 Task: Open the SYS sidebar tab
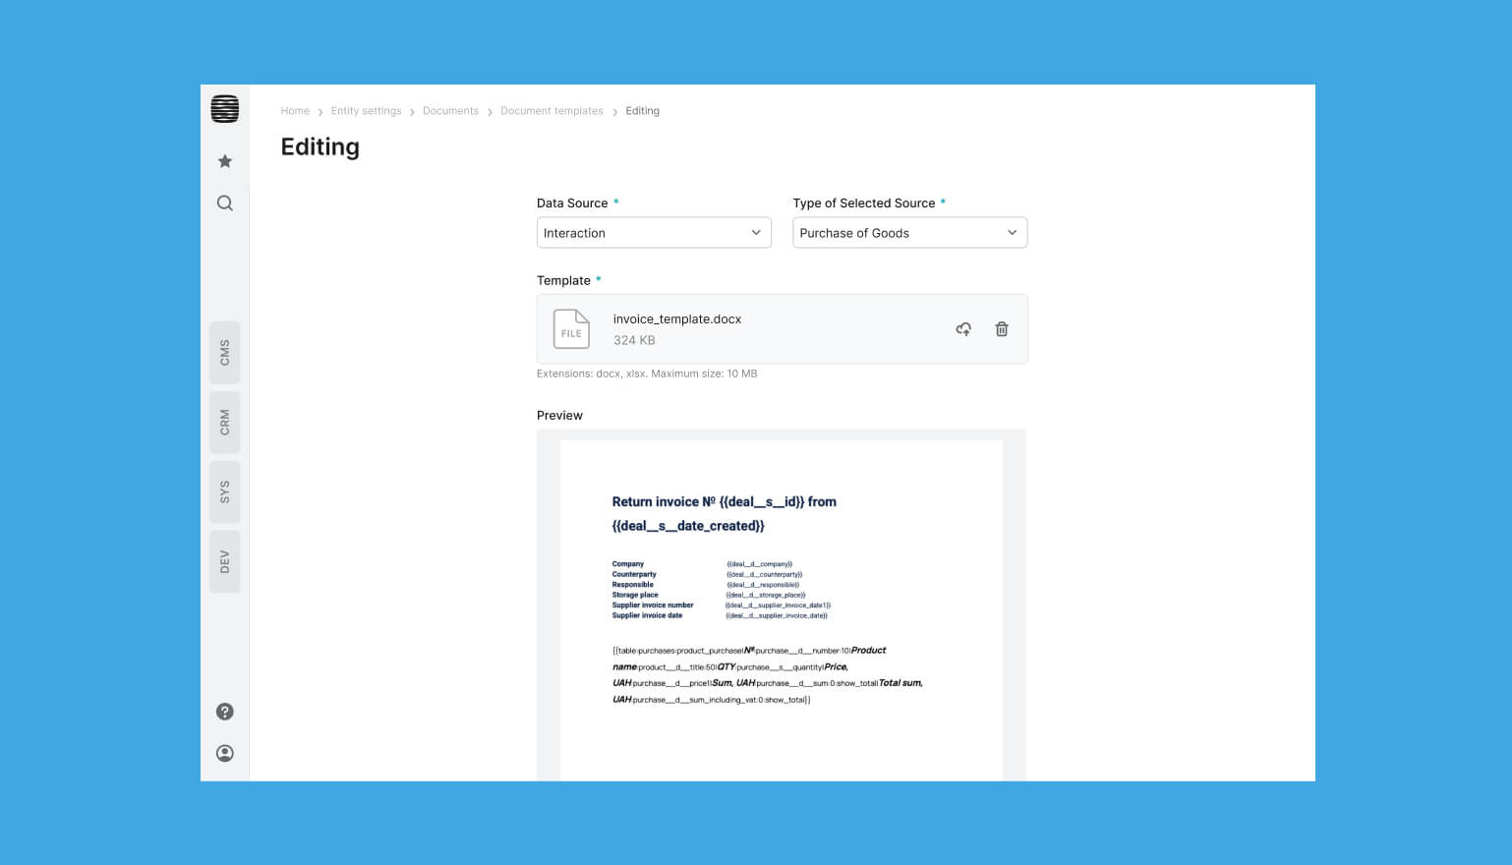[x=224, y=492]
